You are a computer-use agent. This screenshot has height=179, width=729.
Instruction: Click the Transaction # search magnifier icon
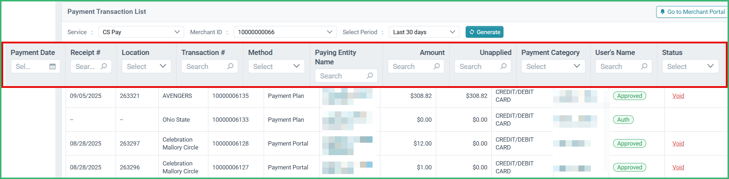click(231, 66)
